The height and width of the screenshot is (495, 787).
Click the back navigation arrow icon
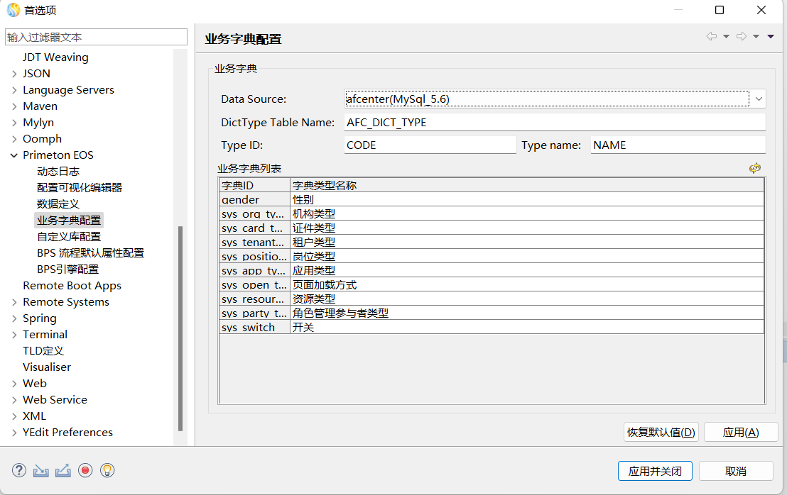(x=711, y=37)
